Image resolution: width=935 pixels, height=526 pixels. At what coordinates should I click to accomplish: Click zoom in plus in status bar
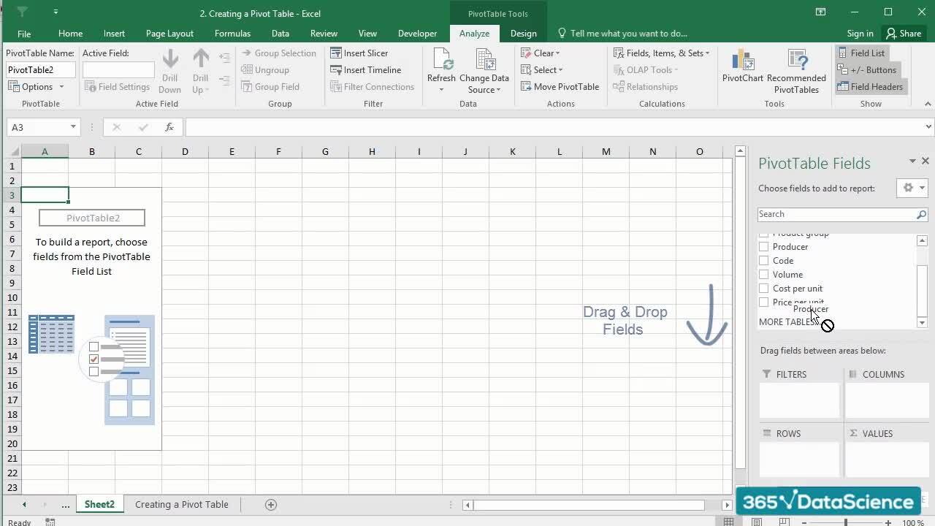888,522
